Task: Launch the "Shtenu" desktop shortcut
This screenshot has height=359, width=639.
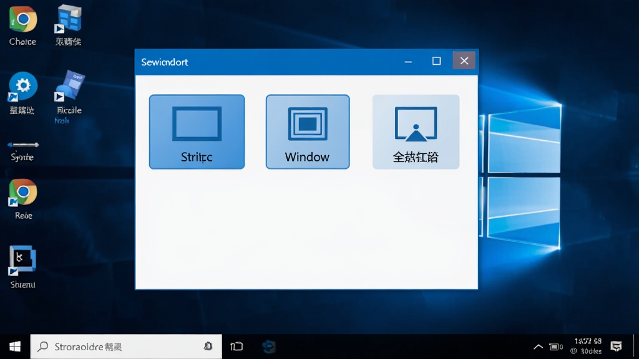Action: (x=22, y=267)
